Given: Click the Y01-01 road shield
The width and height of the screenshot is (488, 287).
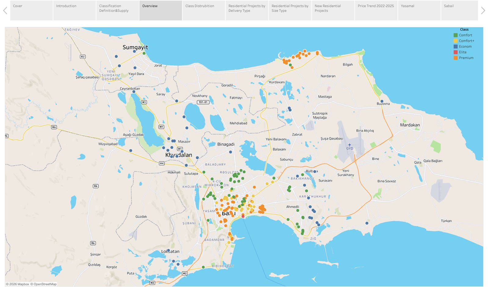Looking at the screenshot, I should point(203,102).
